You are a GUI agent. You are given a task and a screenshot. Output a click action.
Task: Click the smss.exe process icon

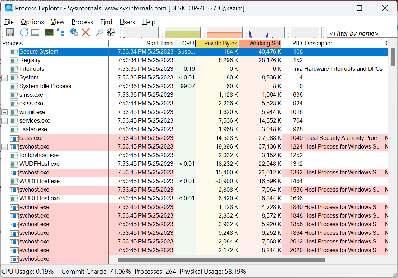pyautogui.click(x=14, y=95)
